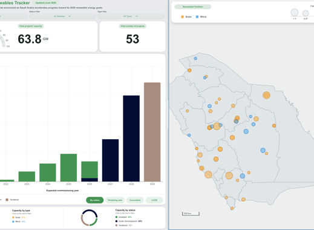Click the Renewable Facilities map label
The height and width of the screenshot is (230, 314).
193,7
